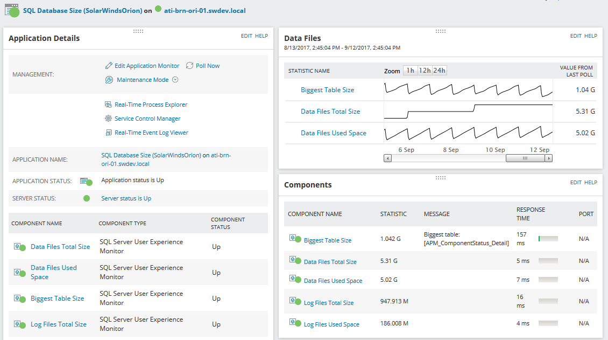This screenshot has width=608, height=340.
Task: Click the Real-Time Event Log Viewer icon
Action: [x=108, y=133]
